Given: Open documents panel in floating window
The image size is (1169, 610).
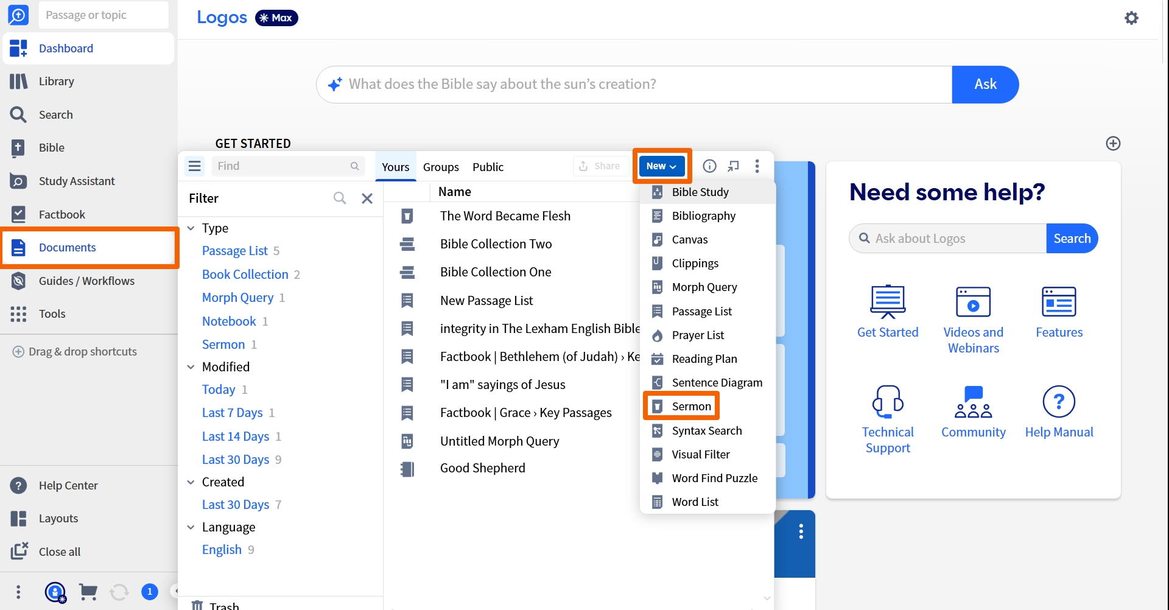Looking at the screenshot, I should point(734,166).
